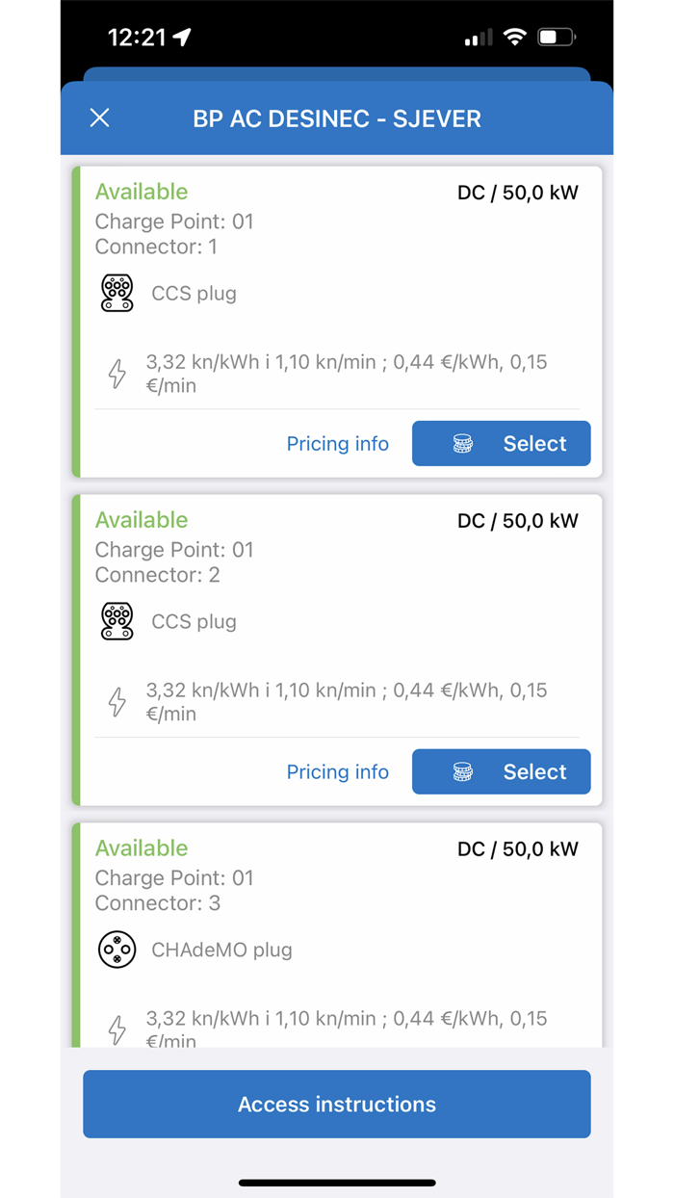674x1198 pixels.
Task: Close the BP AC DESINEC screen via X icon
Action: pos(99,118)
